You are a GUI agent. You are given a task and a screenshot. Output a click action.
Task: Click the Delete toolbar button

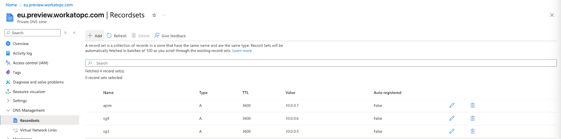pyautogui.click(x=141, y=36)
